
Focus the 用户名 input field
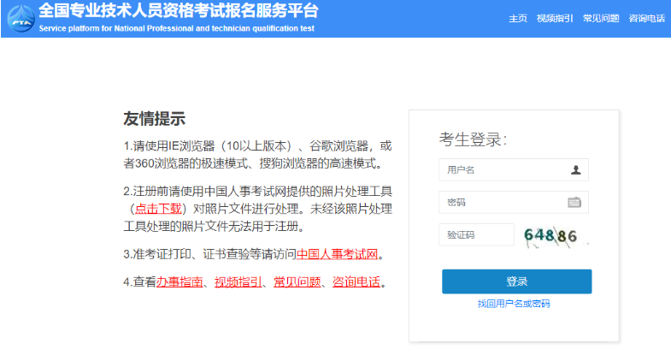(x=504, y=169)
